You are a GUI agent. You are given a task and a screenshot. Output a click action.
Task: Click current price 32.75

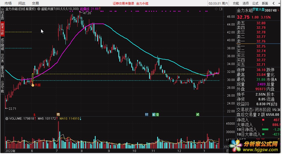coord(243,17)
